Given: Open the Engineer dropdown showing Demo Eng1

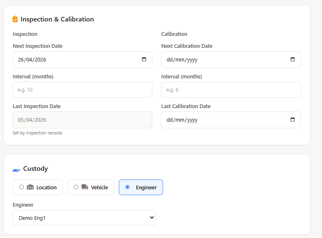Looking at the screenshot, I should tap(84, 217).
